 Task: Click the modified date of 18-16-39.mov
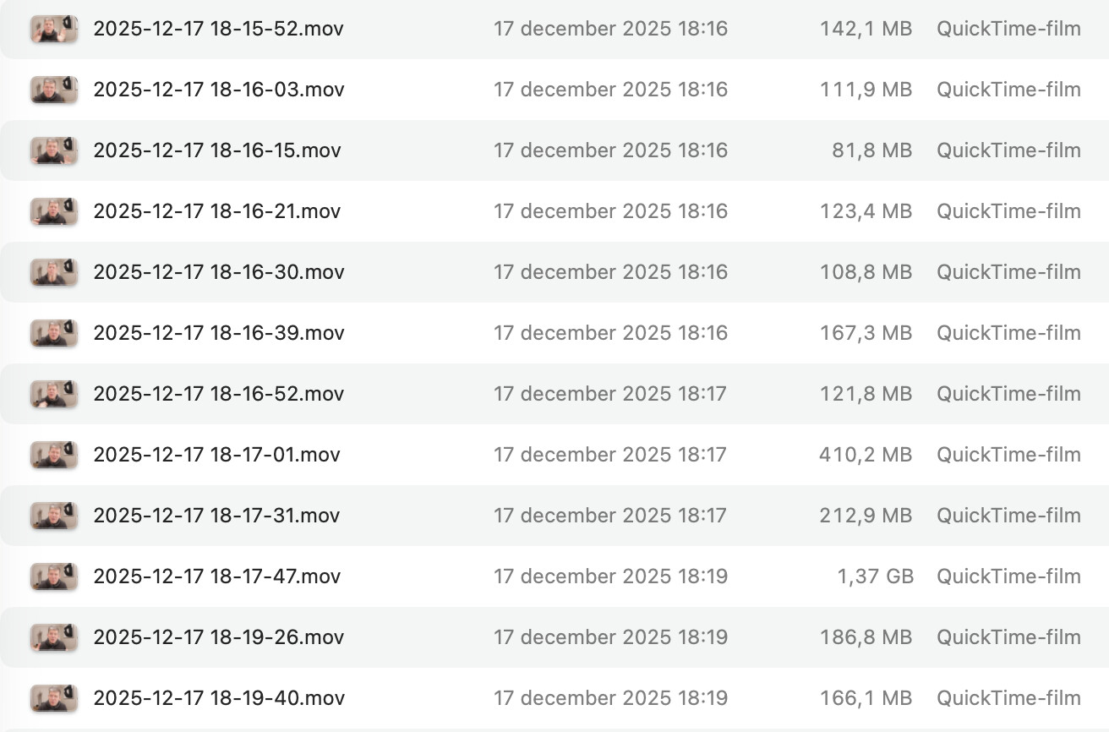click(610, 333)
